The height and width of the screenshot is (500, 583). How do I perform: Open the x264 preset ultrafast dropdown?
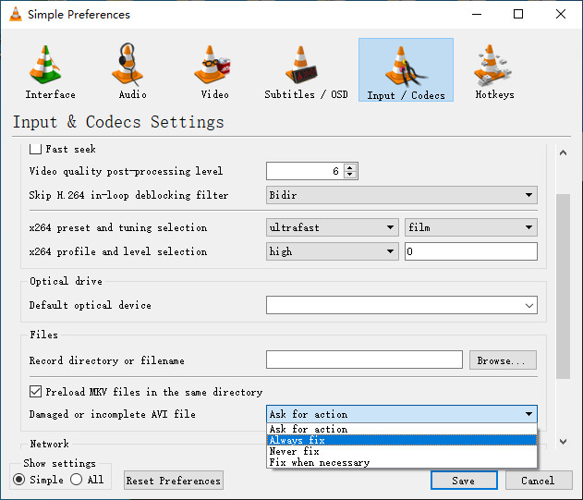point(332,227)
